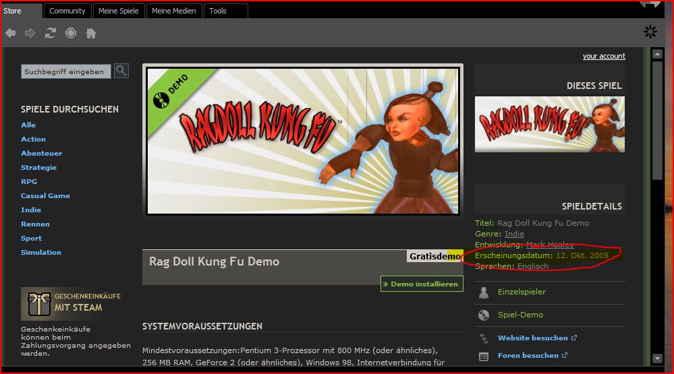Click the Spiel-Demo disc icon
The height and width of the screenshot is (374, 674).
484,315
